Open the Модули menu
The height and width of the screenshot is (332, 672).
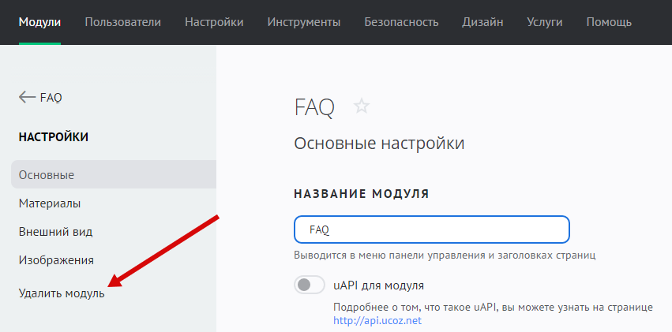point(39,22)
